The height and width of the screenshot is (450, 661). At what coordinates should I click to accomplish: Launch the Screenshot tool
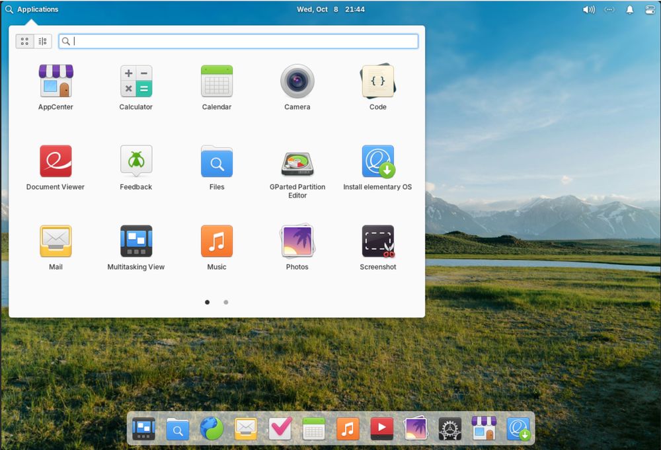[377, 247]
